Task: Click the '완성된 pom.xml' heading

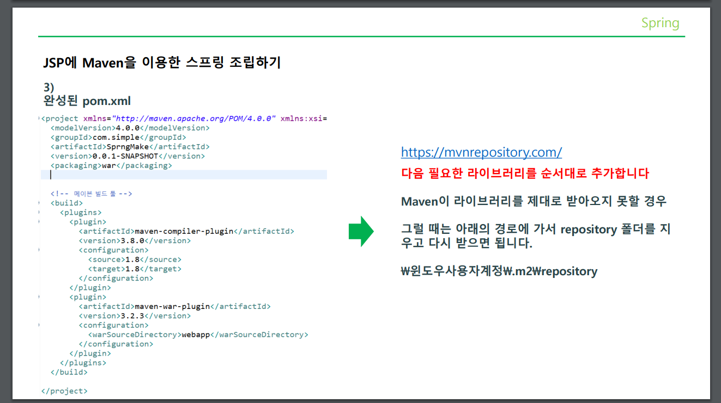Action: pos(87,101)
